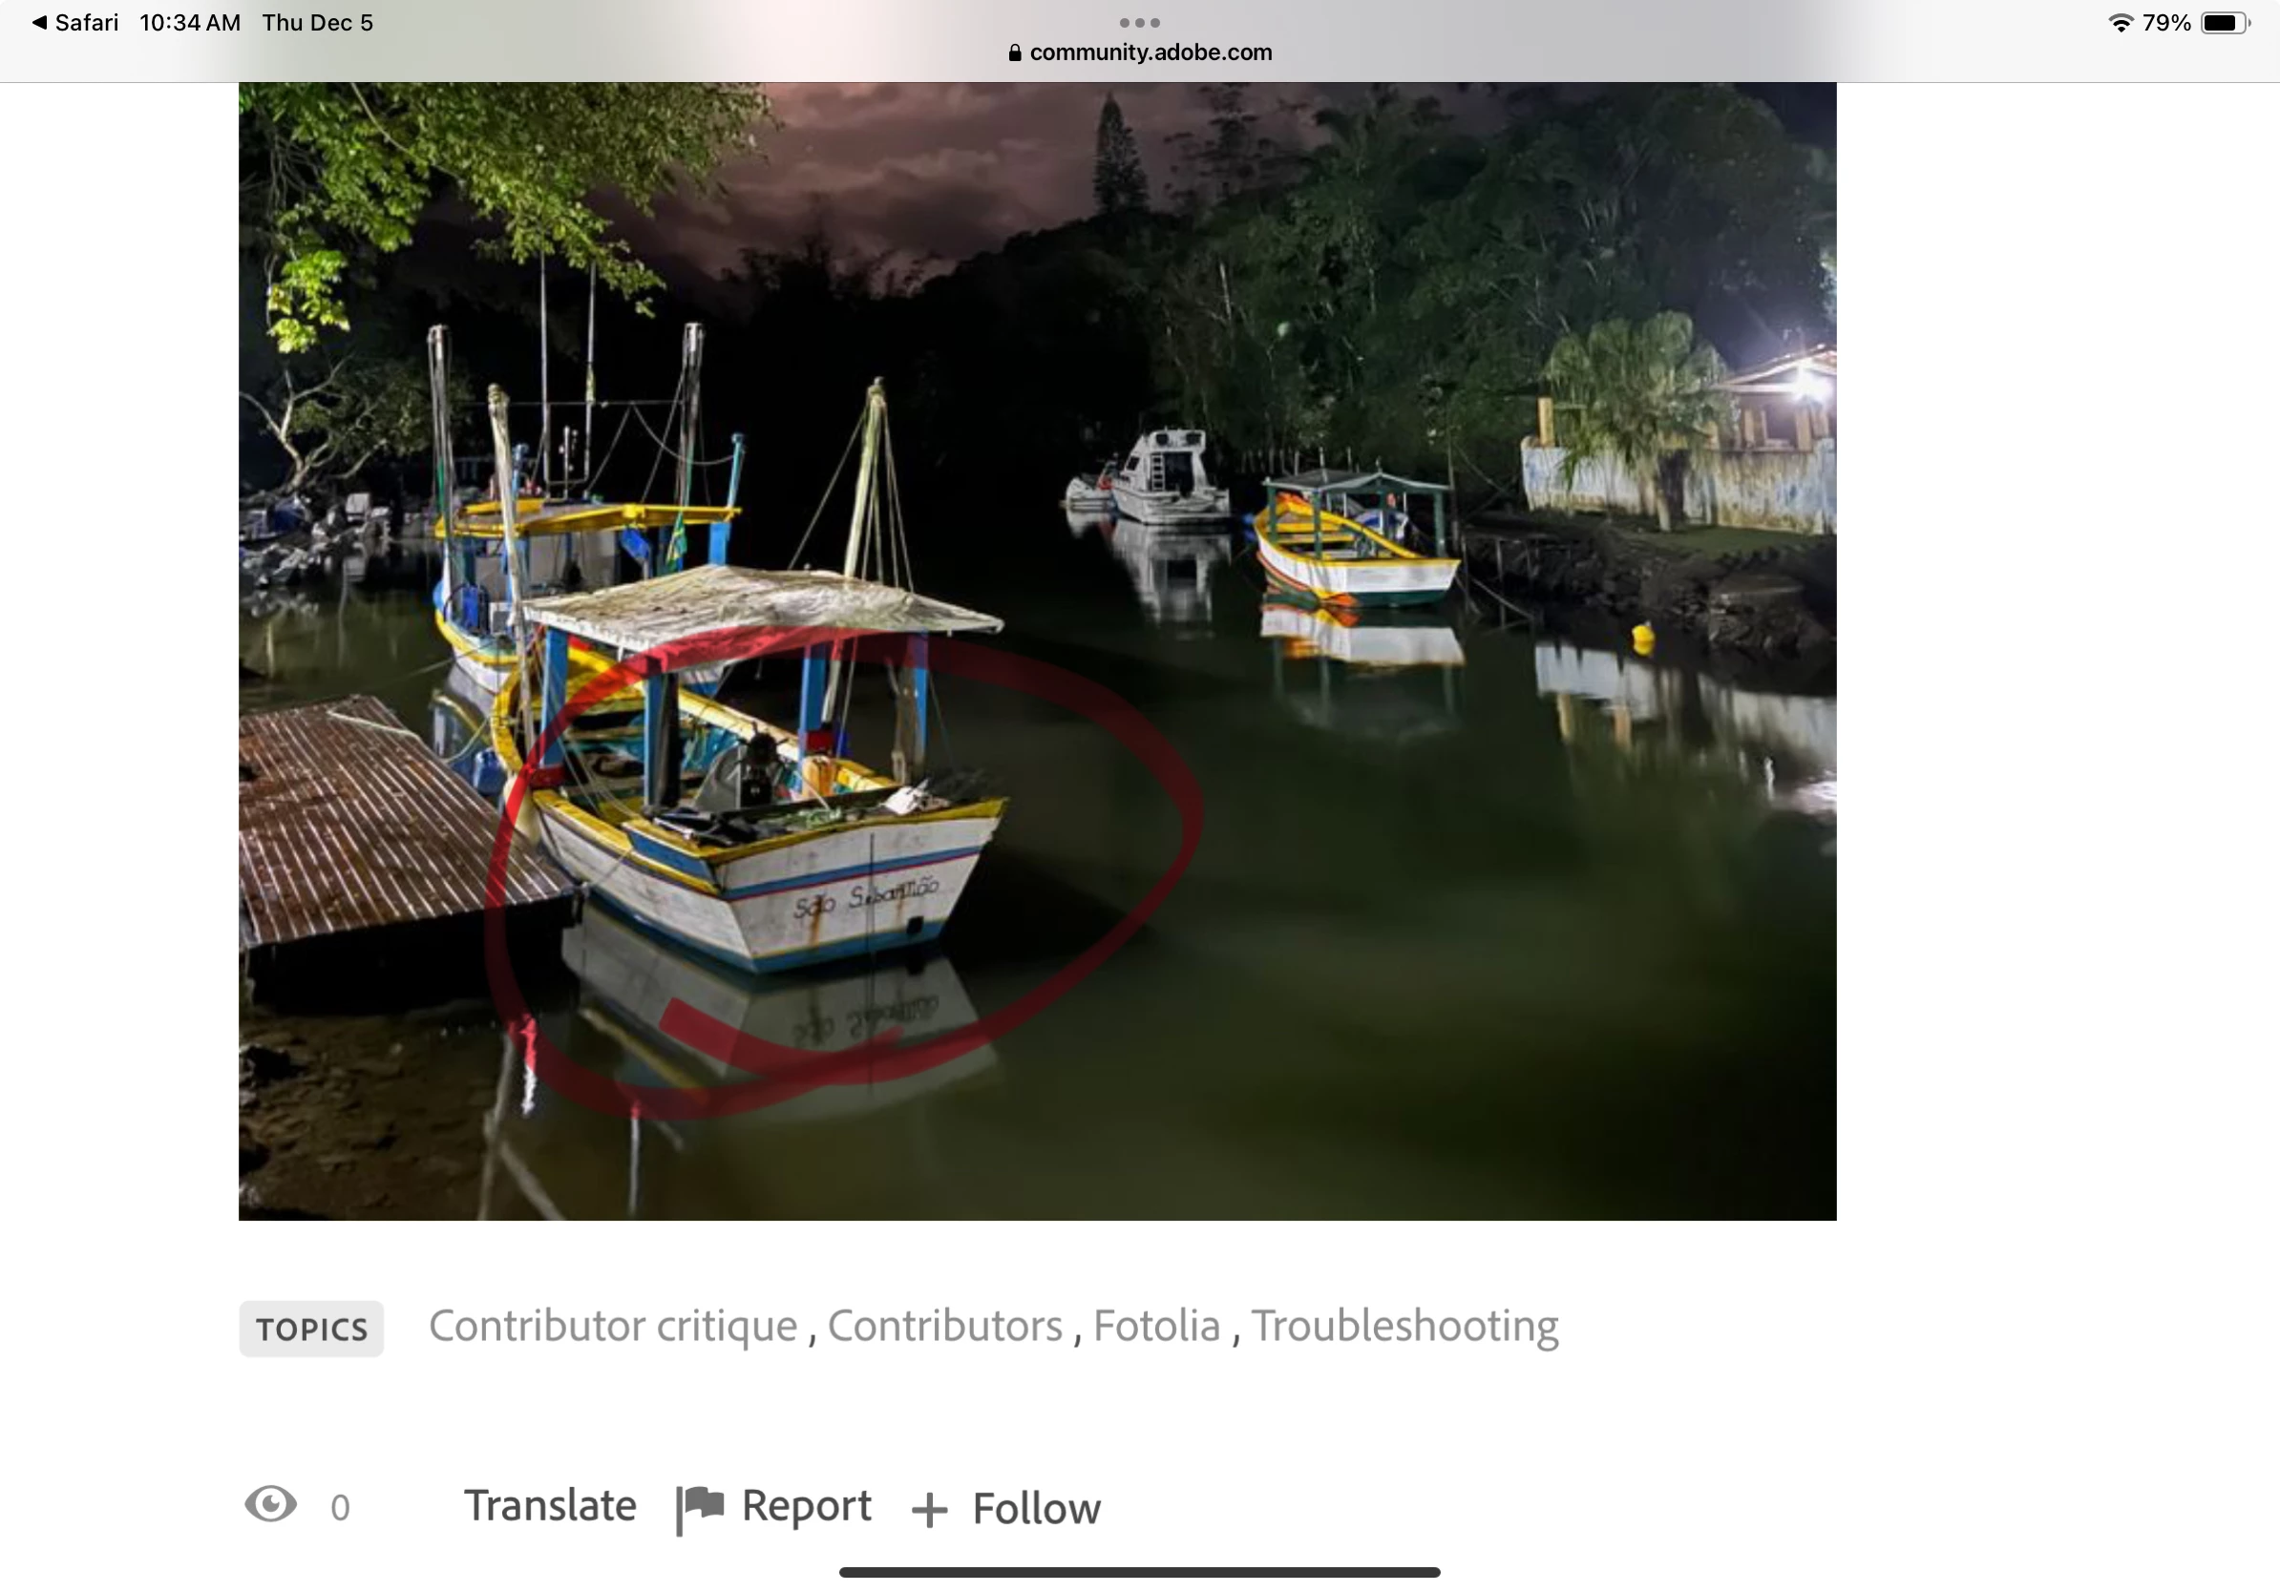Tap the padlock icon in address bar
The width and height of the screenshot is (2280, 1592).
point(1015,52)
